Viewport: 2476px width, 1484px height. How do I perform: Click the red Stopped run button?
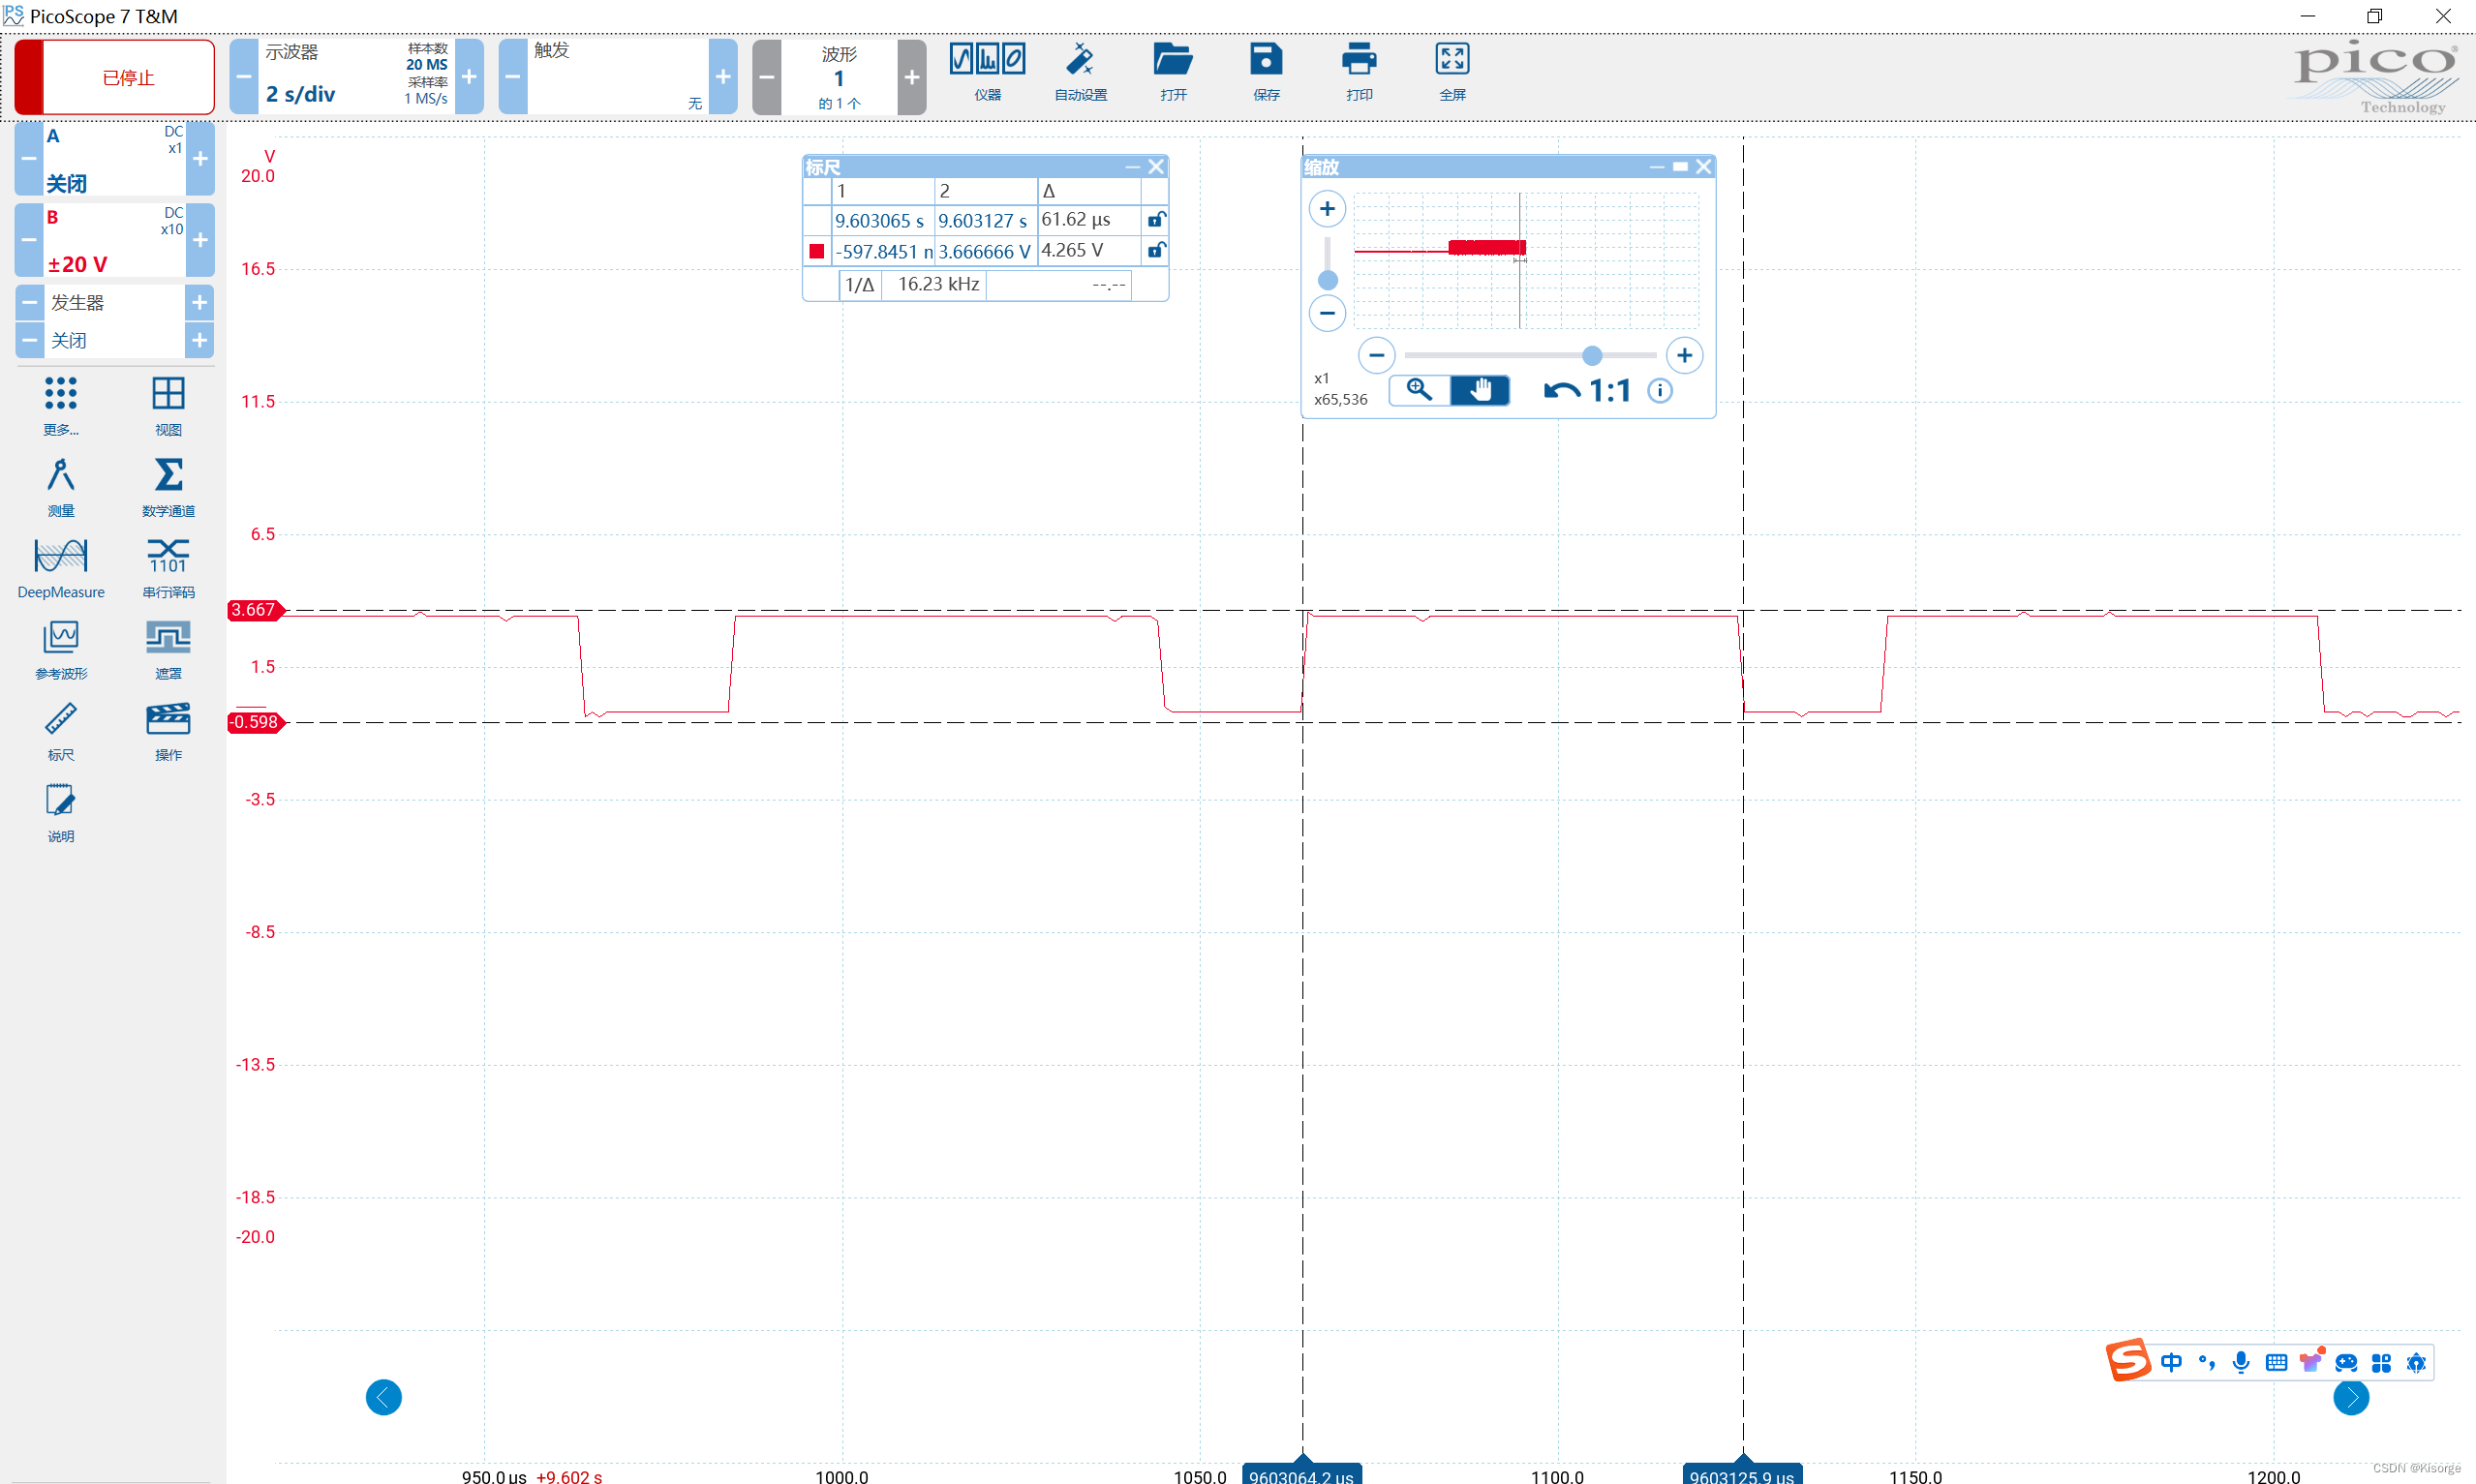[114, 77]
